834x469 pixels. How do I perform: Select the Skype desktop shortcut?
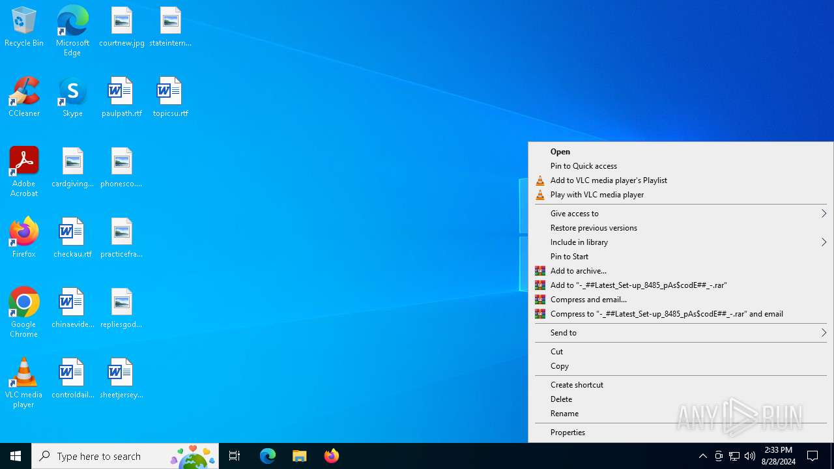pyautogui.click(x=72, y=98)
